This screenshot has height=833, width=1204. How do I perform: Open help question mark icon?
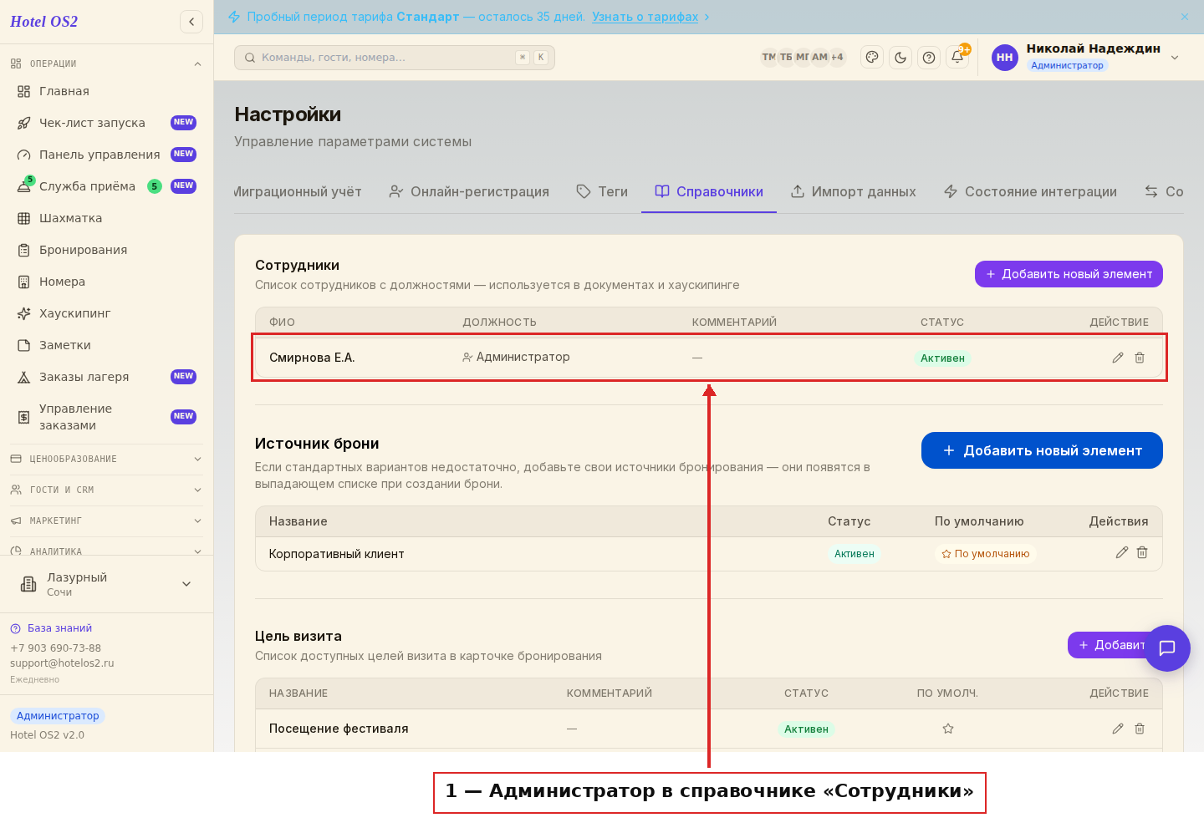(929, 57)
